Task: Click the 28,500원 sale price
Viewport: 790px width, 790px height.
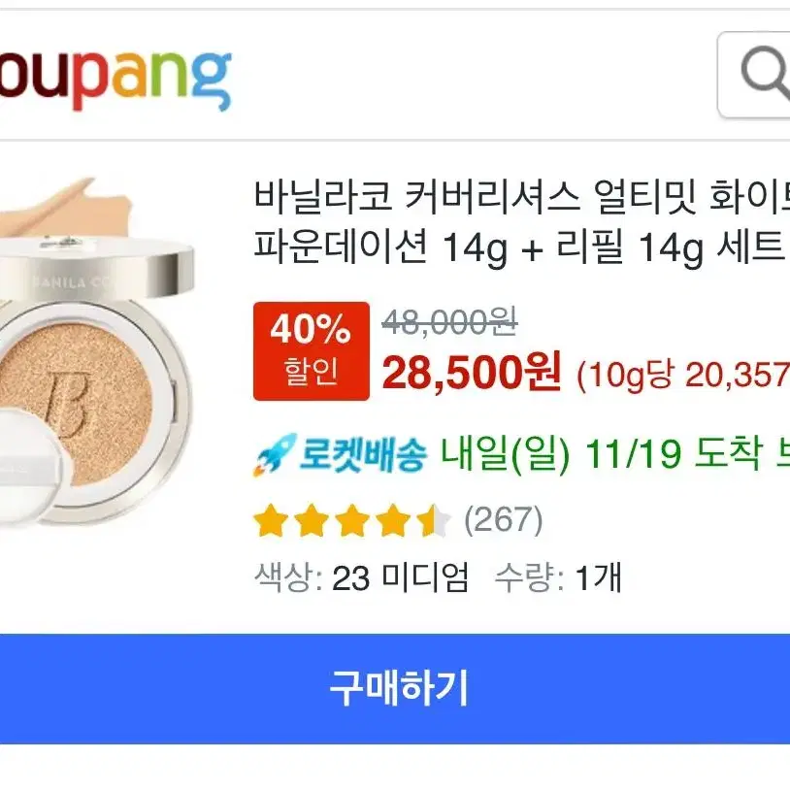Action: click(x=472, y=373)
